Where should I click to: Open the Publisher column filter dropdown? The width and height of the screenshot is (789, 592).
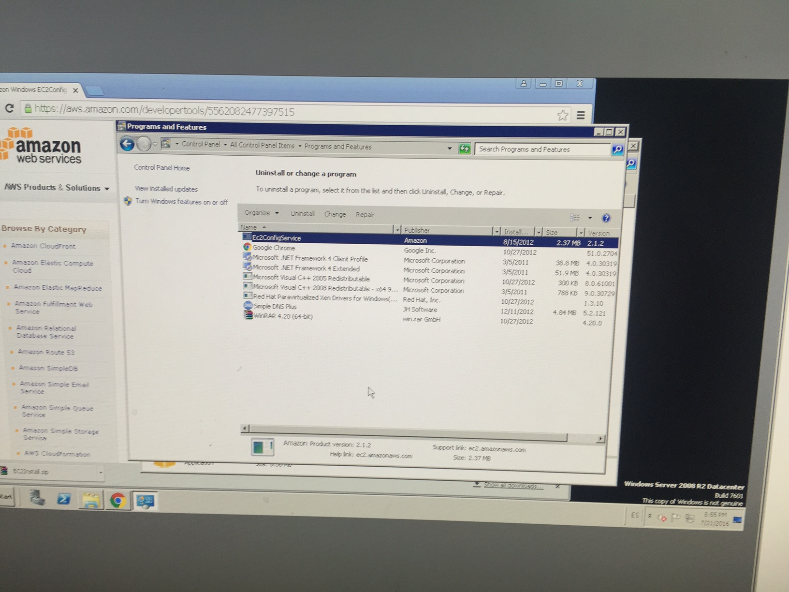(496, 231)
